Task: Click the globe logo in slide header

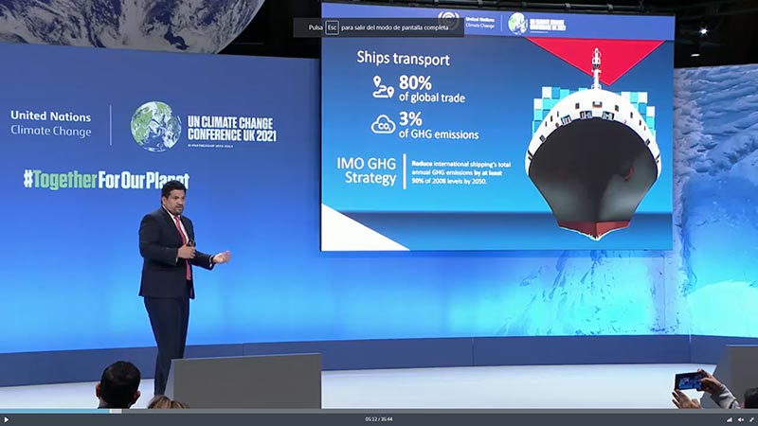Action: coord(517,23)
